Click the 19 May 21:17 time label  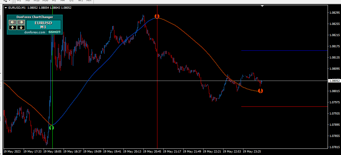[172, 151]
